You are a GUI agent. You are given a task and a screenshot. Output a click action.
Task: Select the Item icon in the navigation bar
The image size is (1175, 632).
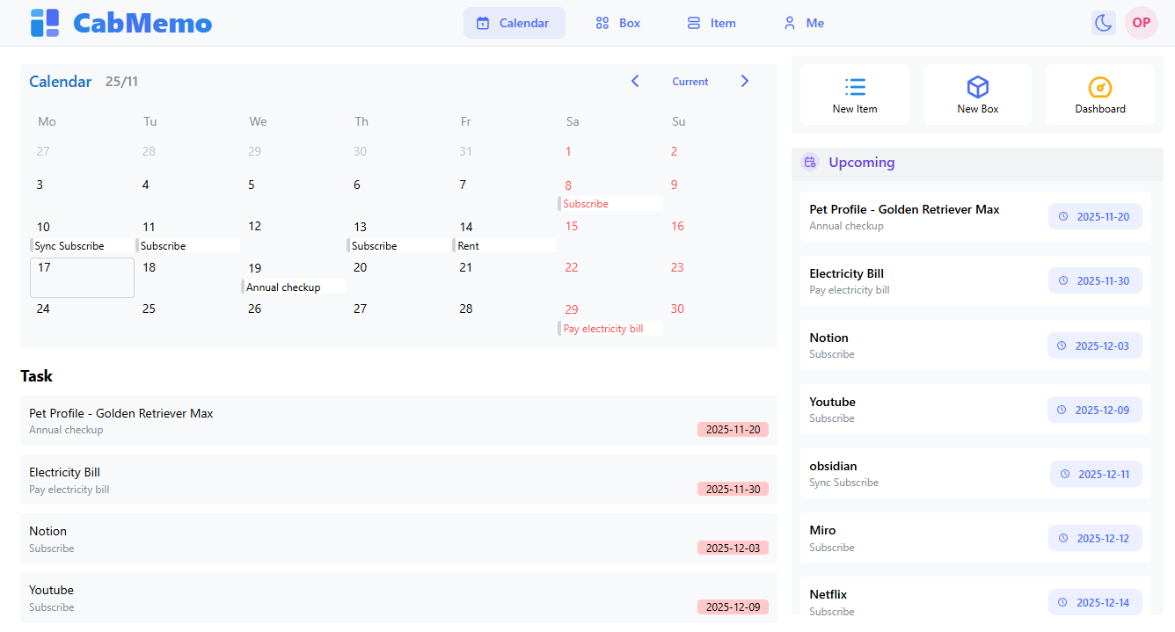(695, 22)
